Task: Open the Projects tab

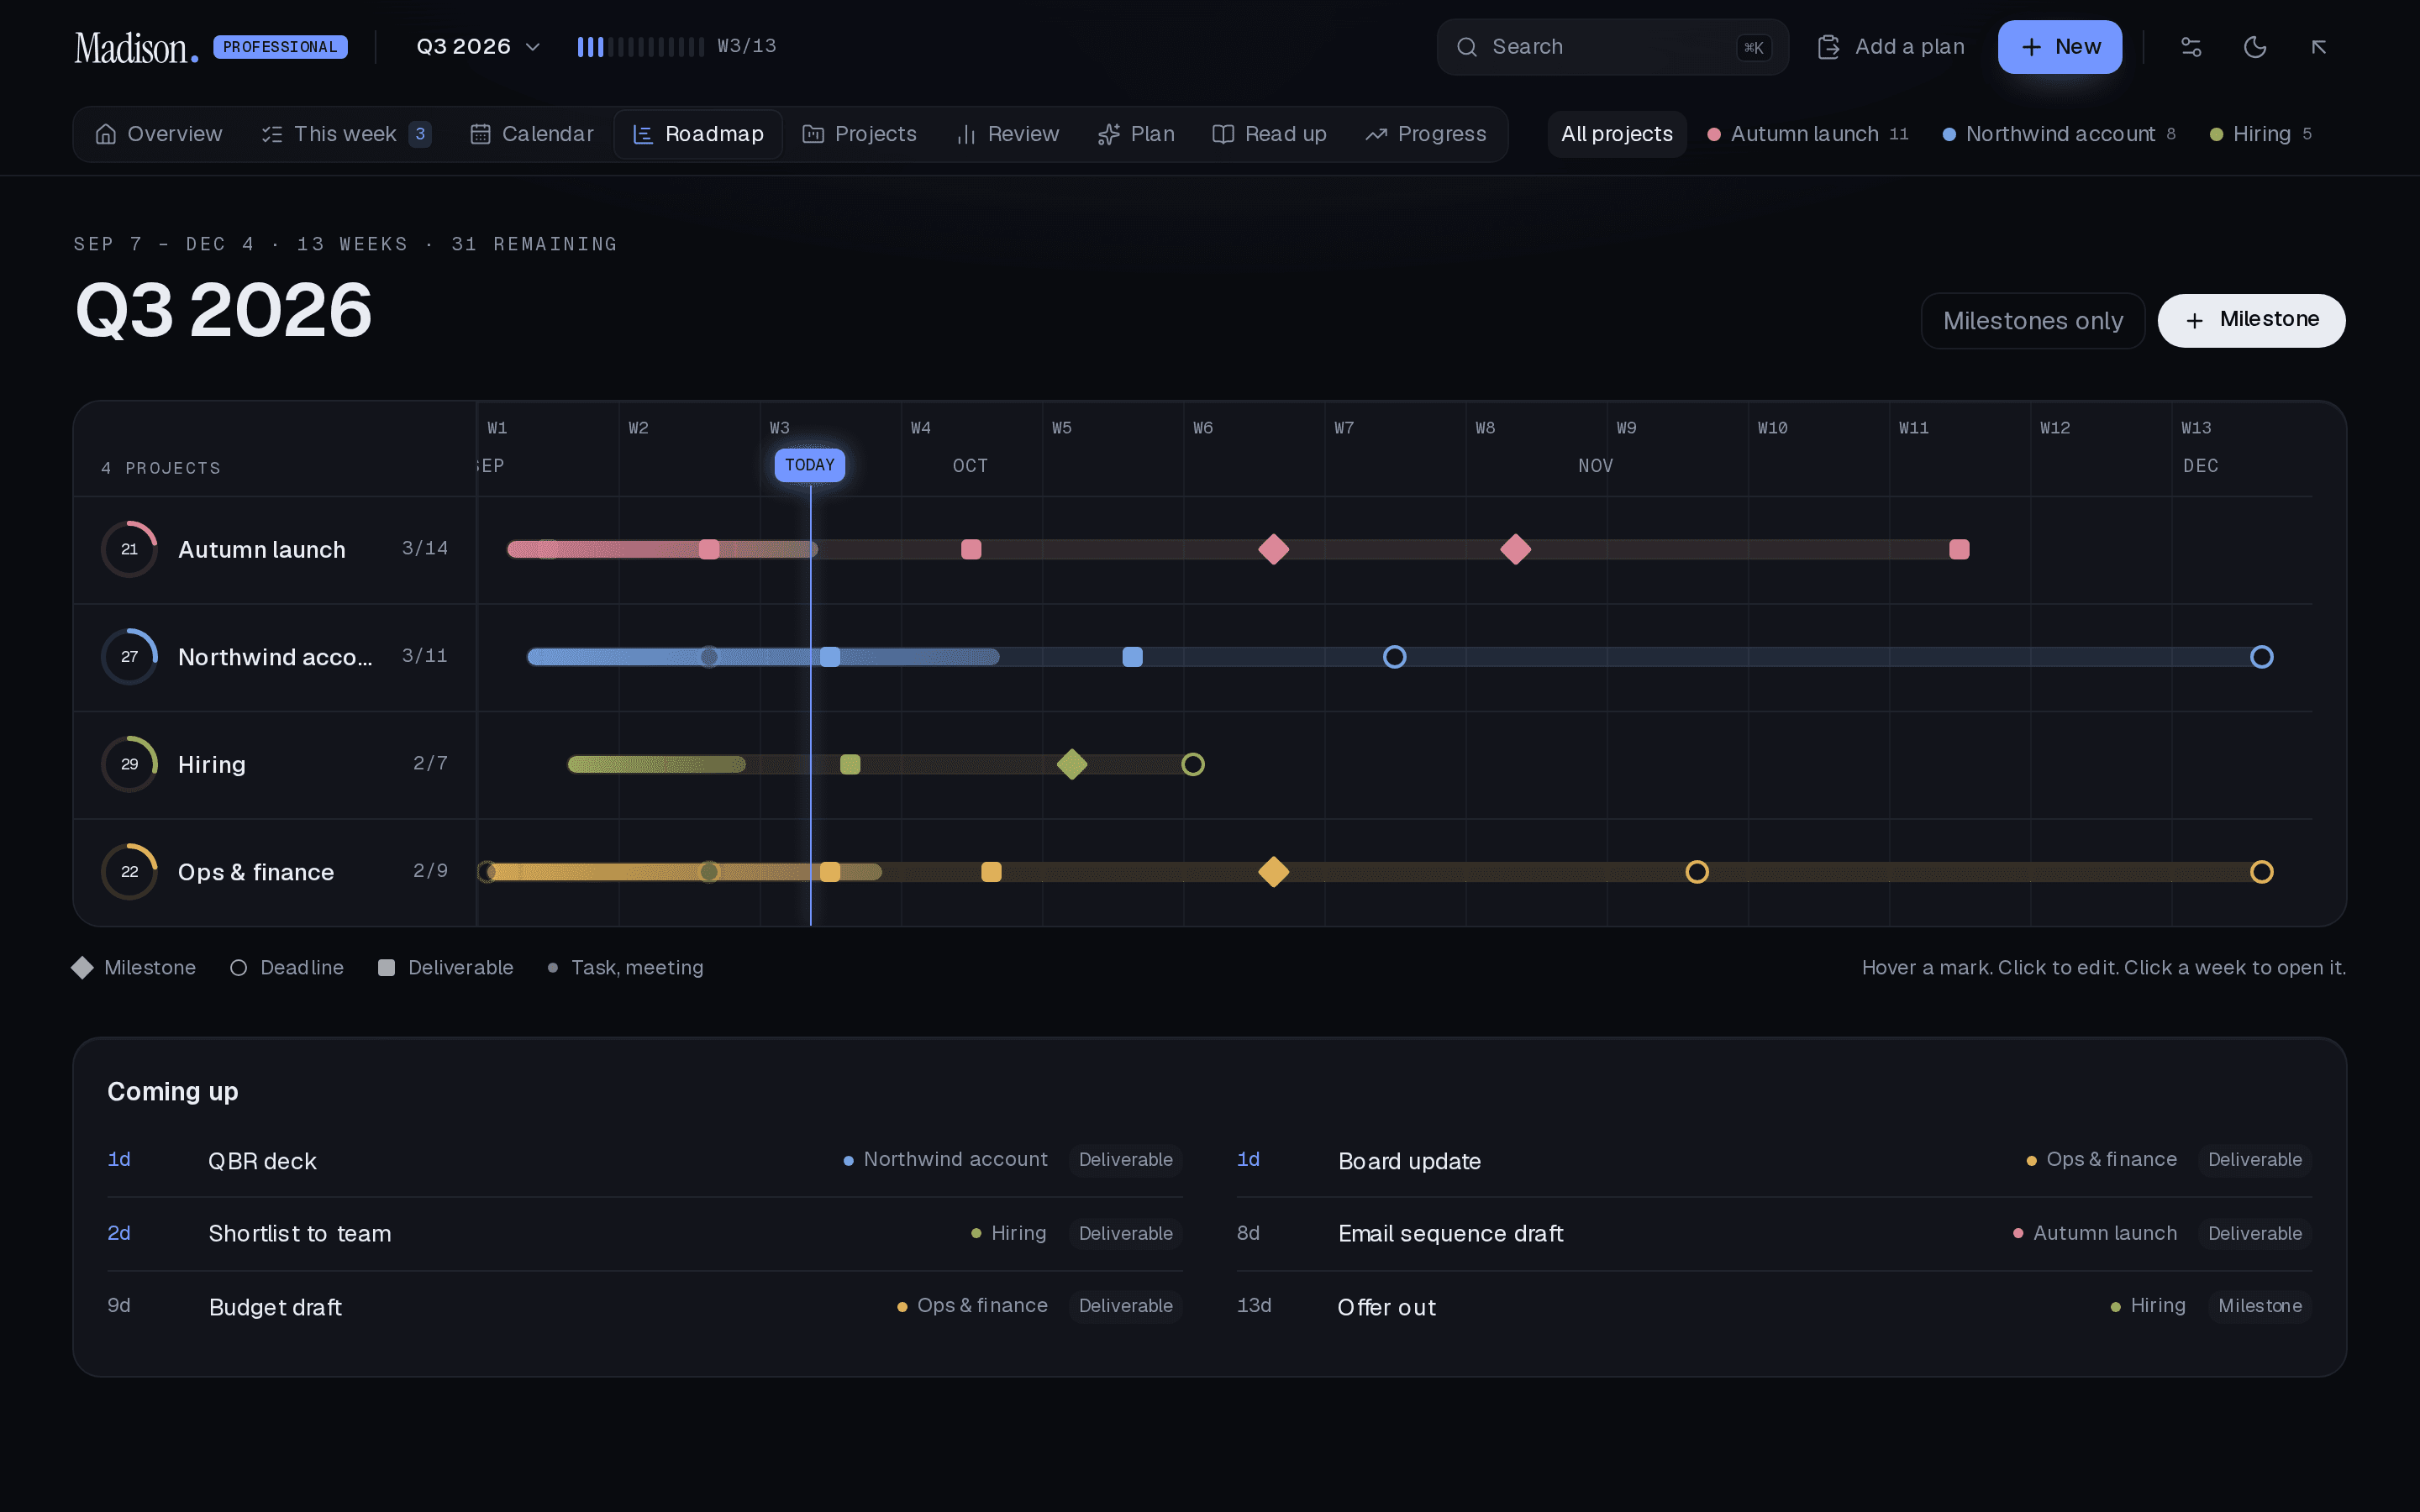Action: click(x=860, y=134)
